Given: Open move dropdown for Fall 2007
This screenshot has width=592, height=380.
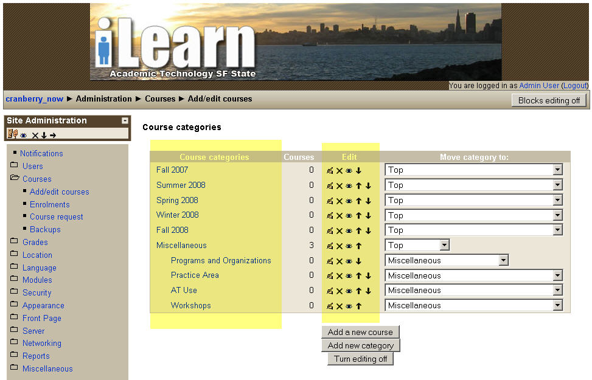Looking at the screenshot, I should 474,170.
